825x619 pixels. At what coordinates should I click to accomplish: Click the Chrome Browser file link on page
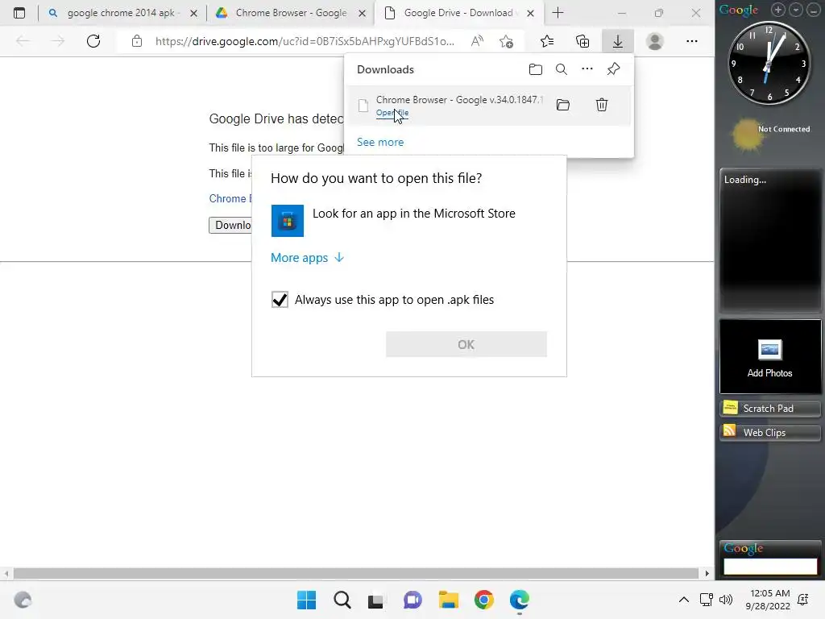pyautogui.click(x=230, y=198)
